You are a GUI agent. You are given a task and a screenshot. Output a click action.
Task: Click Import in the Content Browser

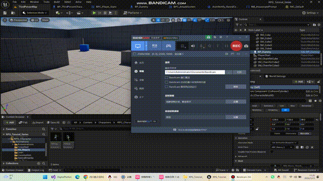pos(38,123)
